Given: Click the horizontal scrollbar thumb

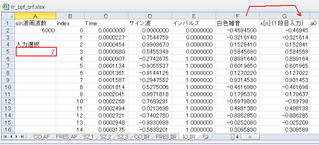Looking at the screenshot, I should tap(250, 137).
